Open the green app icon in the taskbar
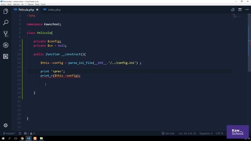 pos(41,138)
